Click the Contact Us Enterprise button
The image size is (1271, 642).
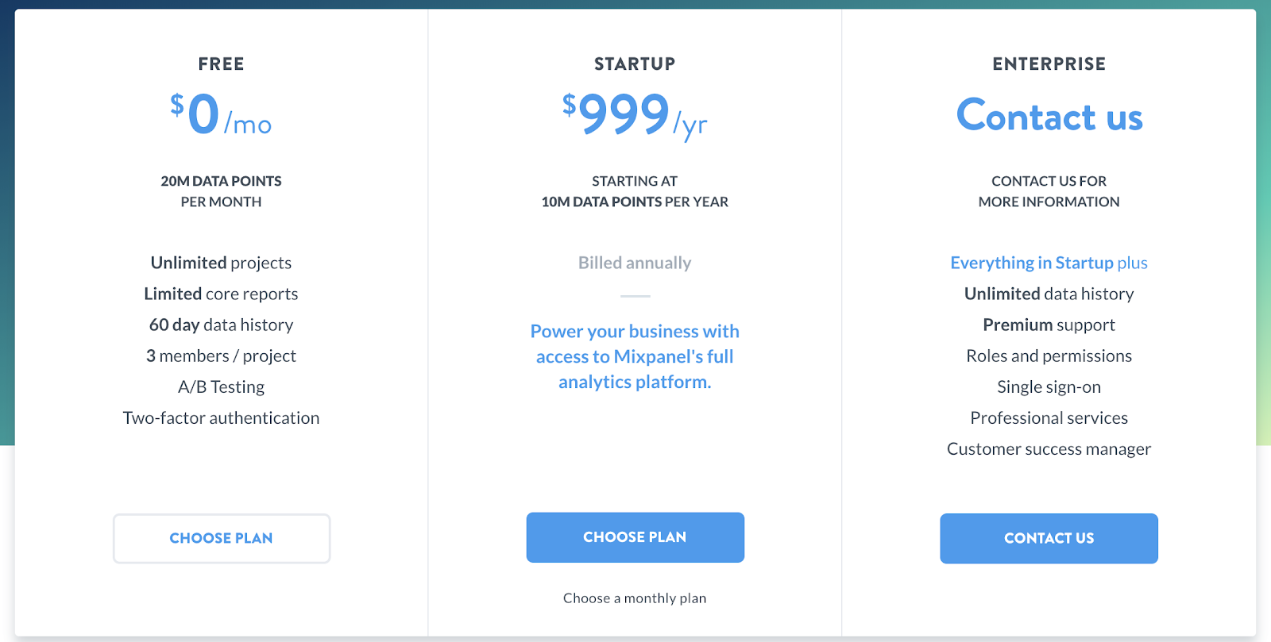point(1049,538)
